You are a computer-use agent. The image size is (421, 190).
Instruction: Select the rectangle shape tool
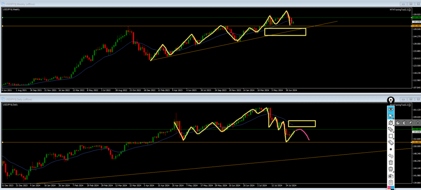[x=391, y=136]
